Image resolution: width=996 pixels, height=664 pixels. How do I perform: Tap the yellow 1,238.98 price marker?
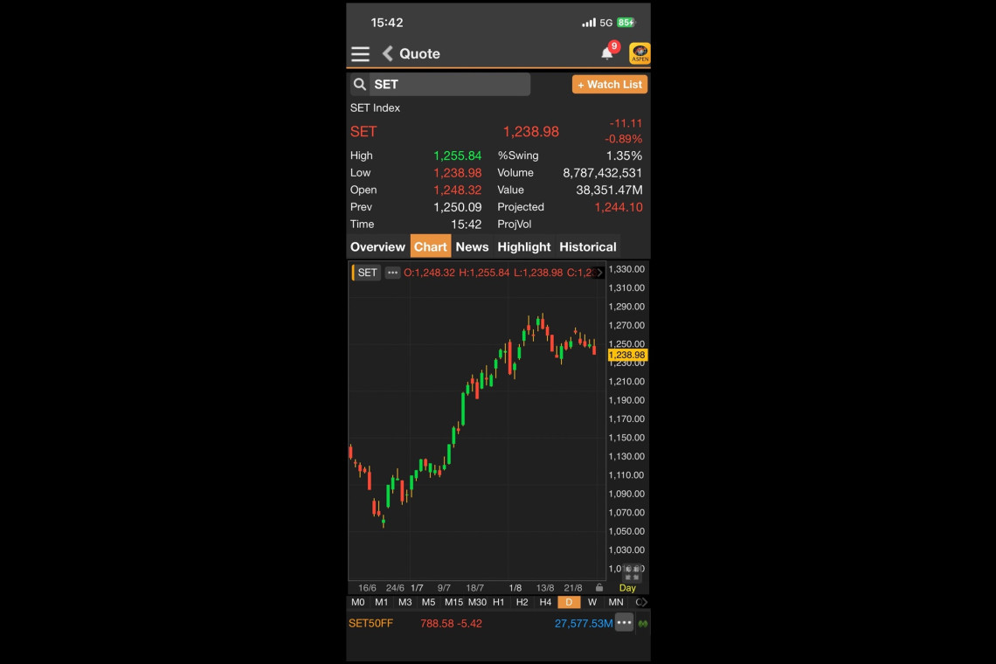(627, 356)
